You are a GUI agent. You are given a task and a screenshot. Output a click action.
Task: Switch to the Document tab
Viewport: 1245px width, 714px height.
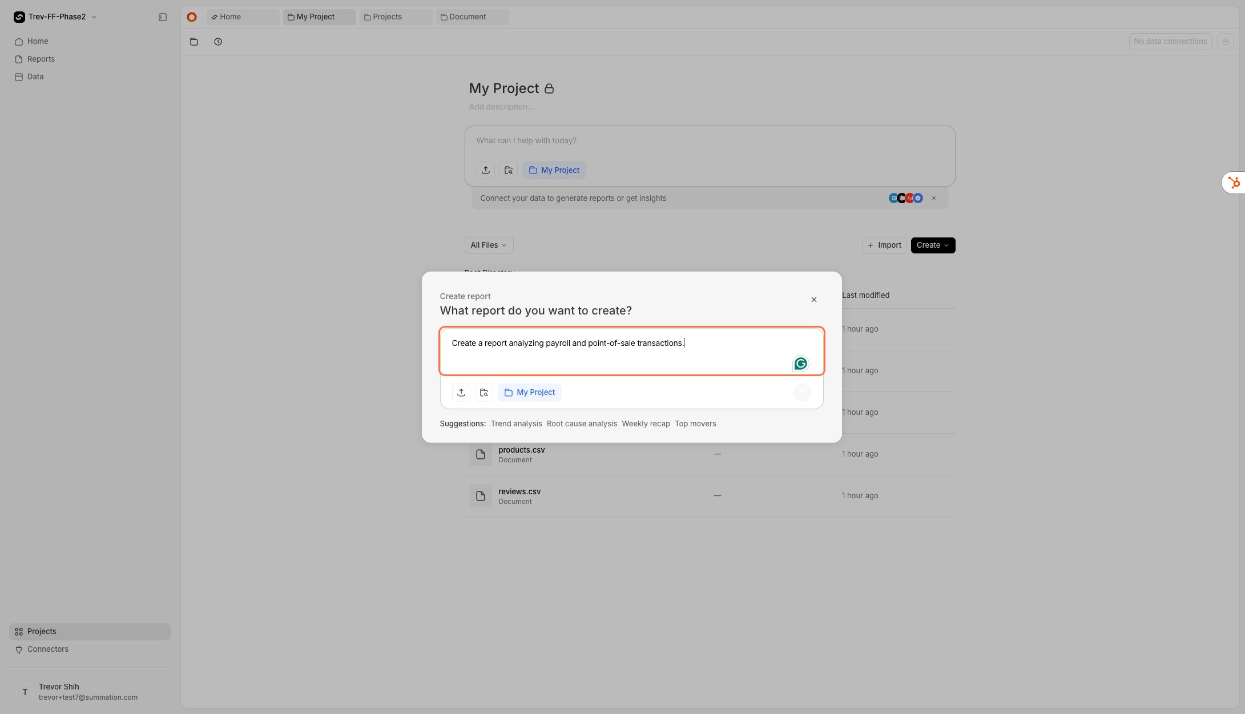(x=472, y=17)
